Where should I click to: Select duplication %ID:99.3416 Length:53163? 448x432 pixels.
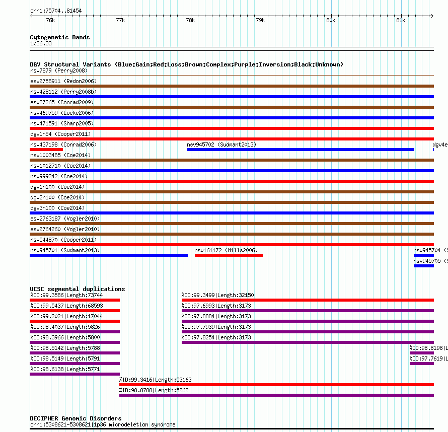tap(276, 385)
